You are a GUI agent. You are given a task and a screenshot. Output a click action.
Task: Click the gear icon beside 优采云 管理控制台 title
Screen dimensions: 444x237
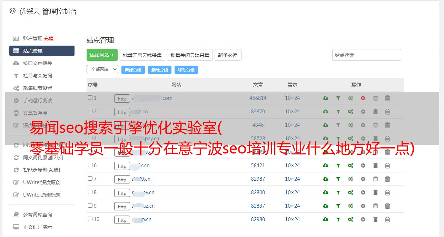[x=13, y=11]
